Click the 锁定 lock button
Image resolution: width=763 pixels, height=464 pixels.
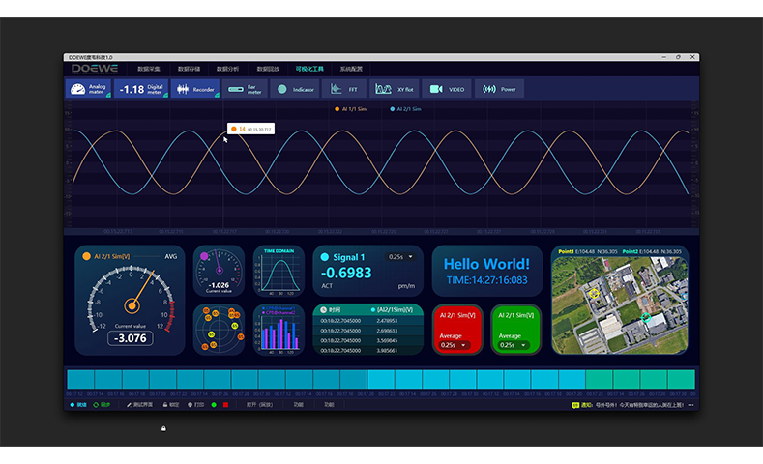[170, 404]
